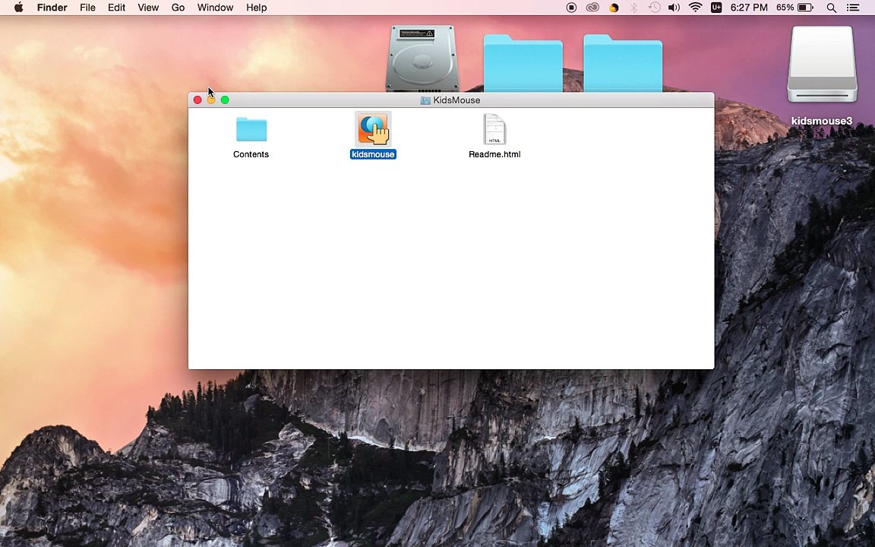Select the first blue desktop folder beside hard disk
The image size is (875, 547).
click(523, 63)
